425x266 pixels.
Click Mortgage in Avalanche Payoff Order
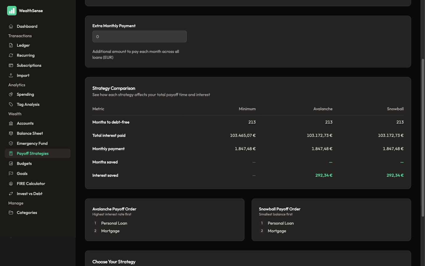[110, 231]
